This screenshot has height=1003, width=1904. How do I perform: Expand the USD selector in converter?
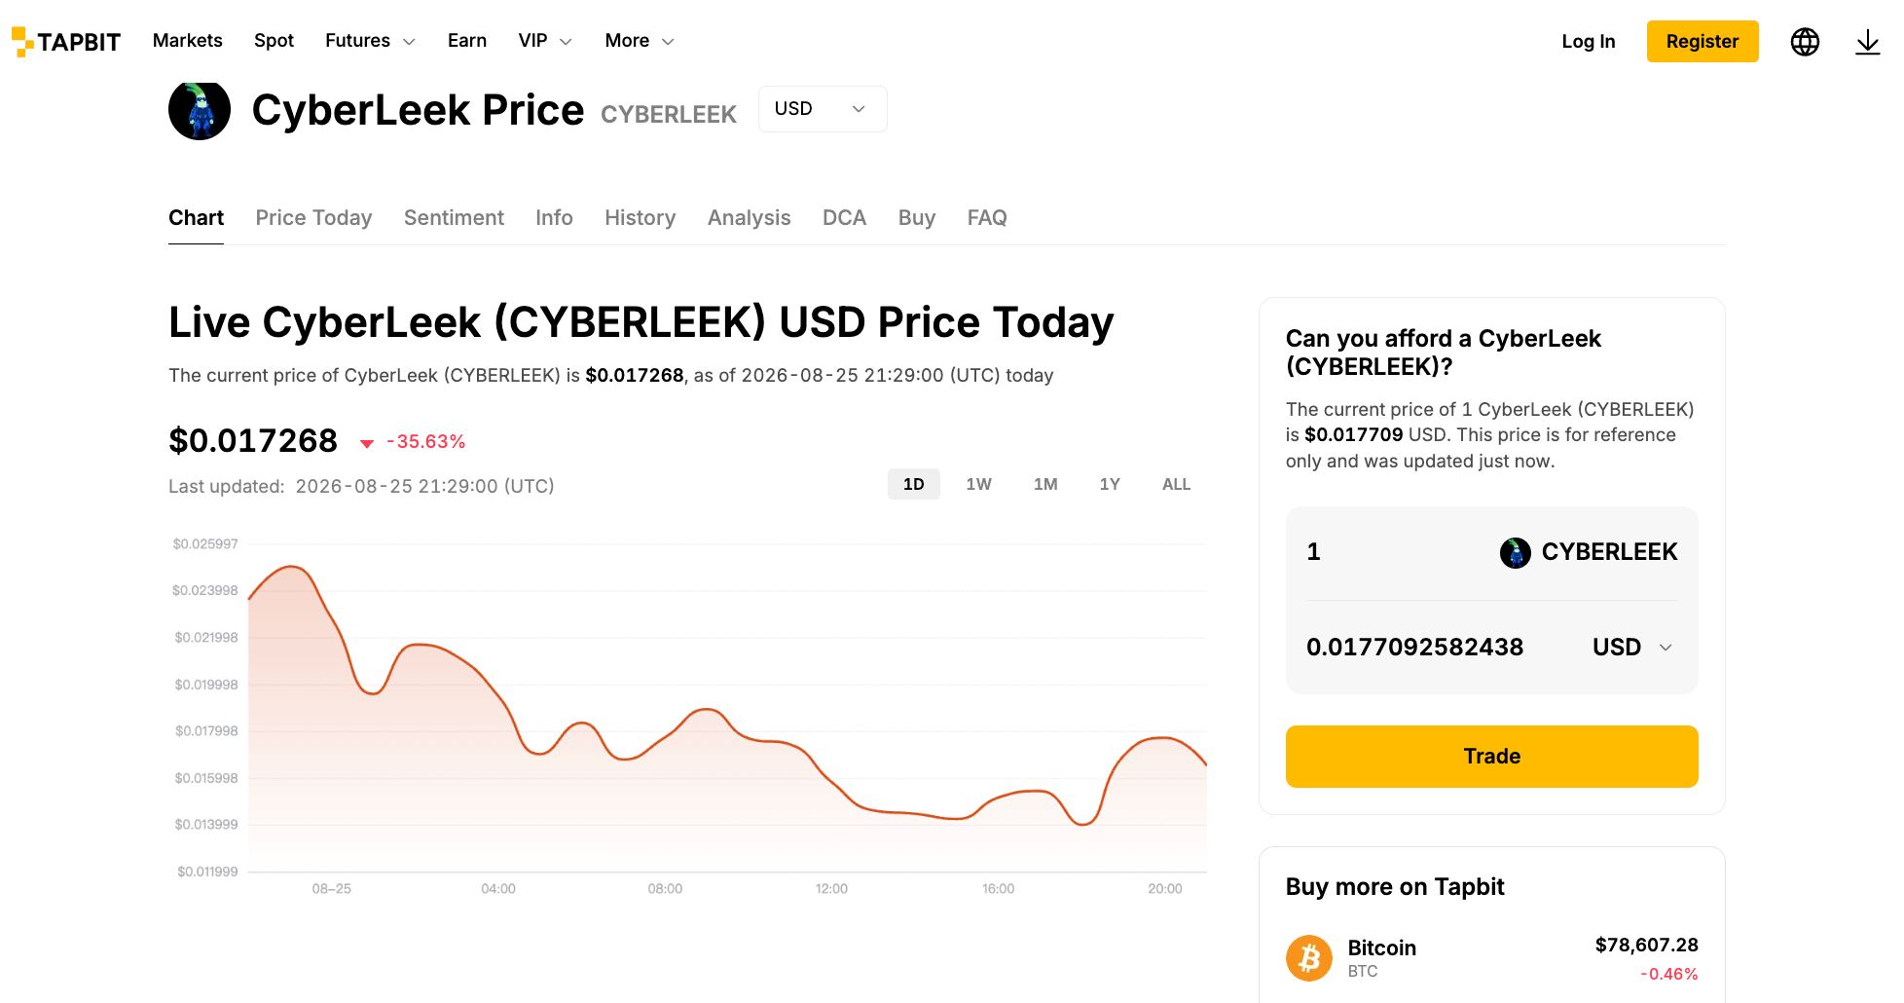pos(1632,648)
